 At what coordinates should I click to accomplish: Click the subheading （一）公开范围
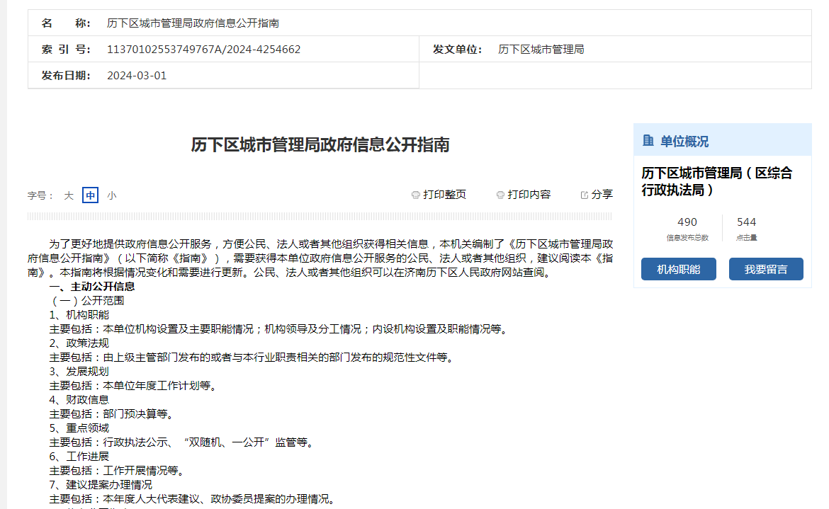pyautogui.click(x=86, y=300)
